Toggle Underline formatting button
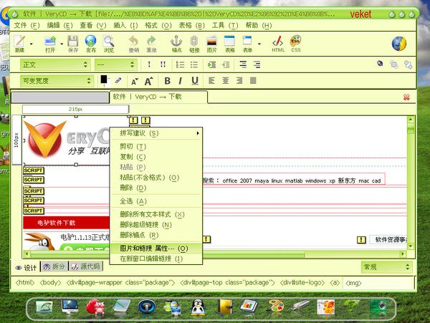The height and width of the screenshot is (323, 430). [195, 81]
